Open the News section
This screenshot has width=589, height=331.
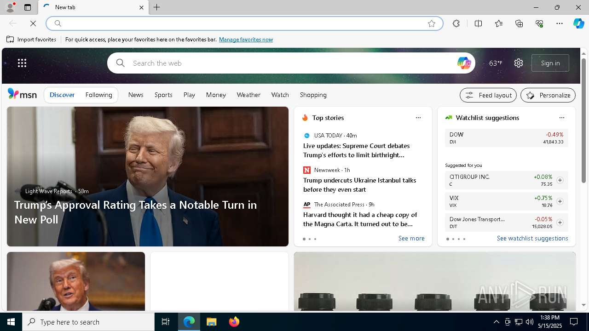click(x=136, y=95)
